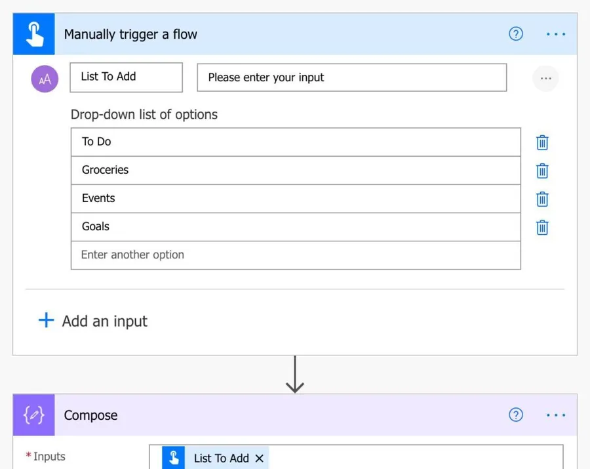This screenshot has height=469, width=590.
Task: Open help for Manually trigger a flow
Action: pos(516,34)
